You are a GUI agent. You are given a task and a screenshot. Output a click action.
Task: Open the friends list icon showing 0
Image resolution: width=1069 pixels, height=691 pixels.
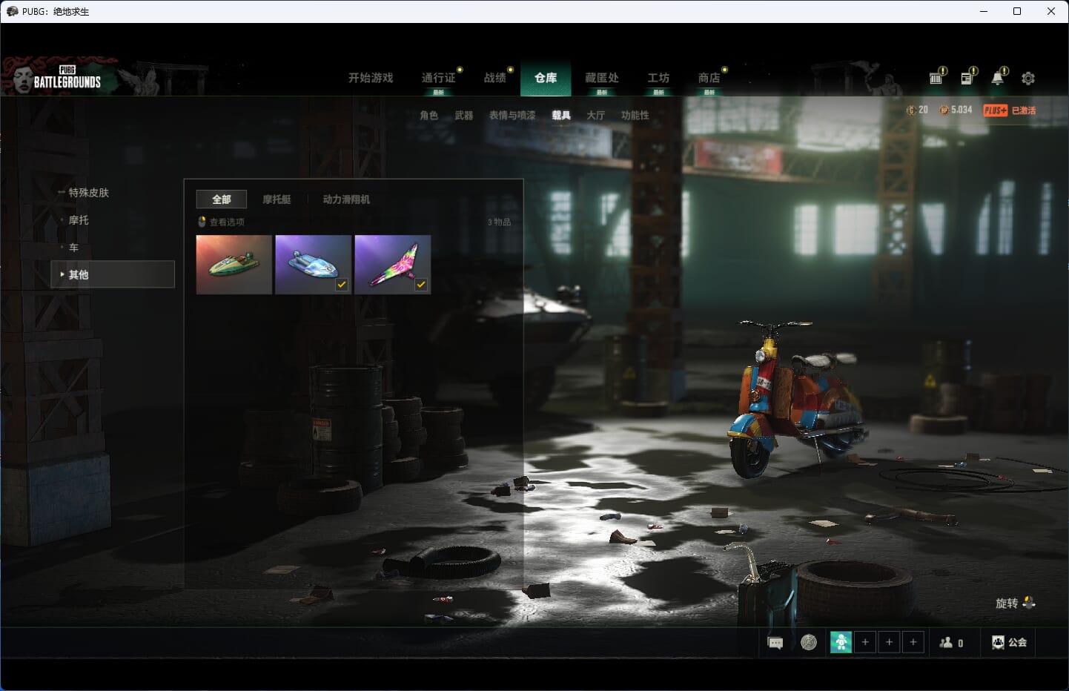946,643
